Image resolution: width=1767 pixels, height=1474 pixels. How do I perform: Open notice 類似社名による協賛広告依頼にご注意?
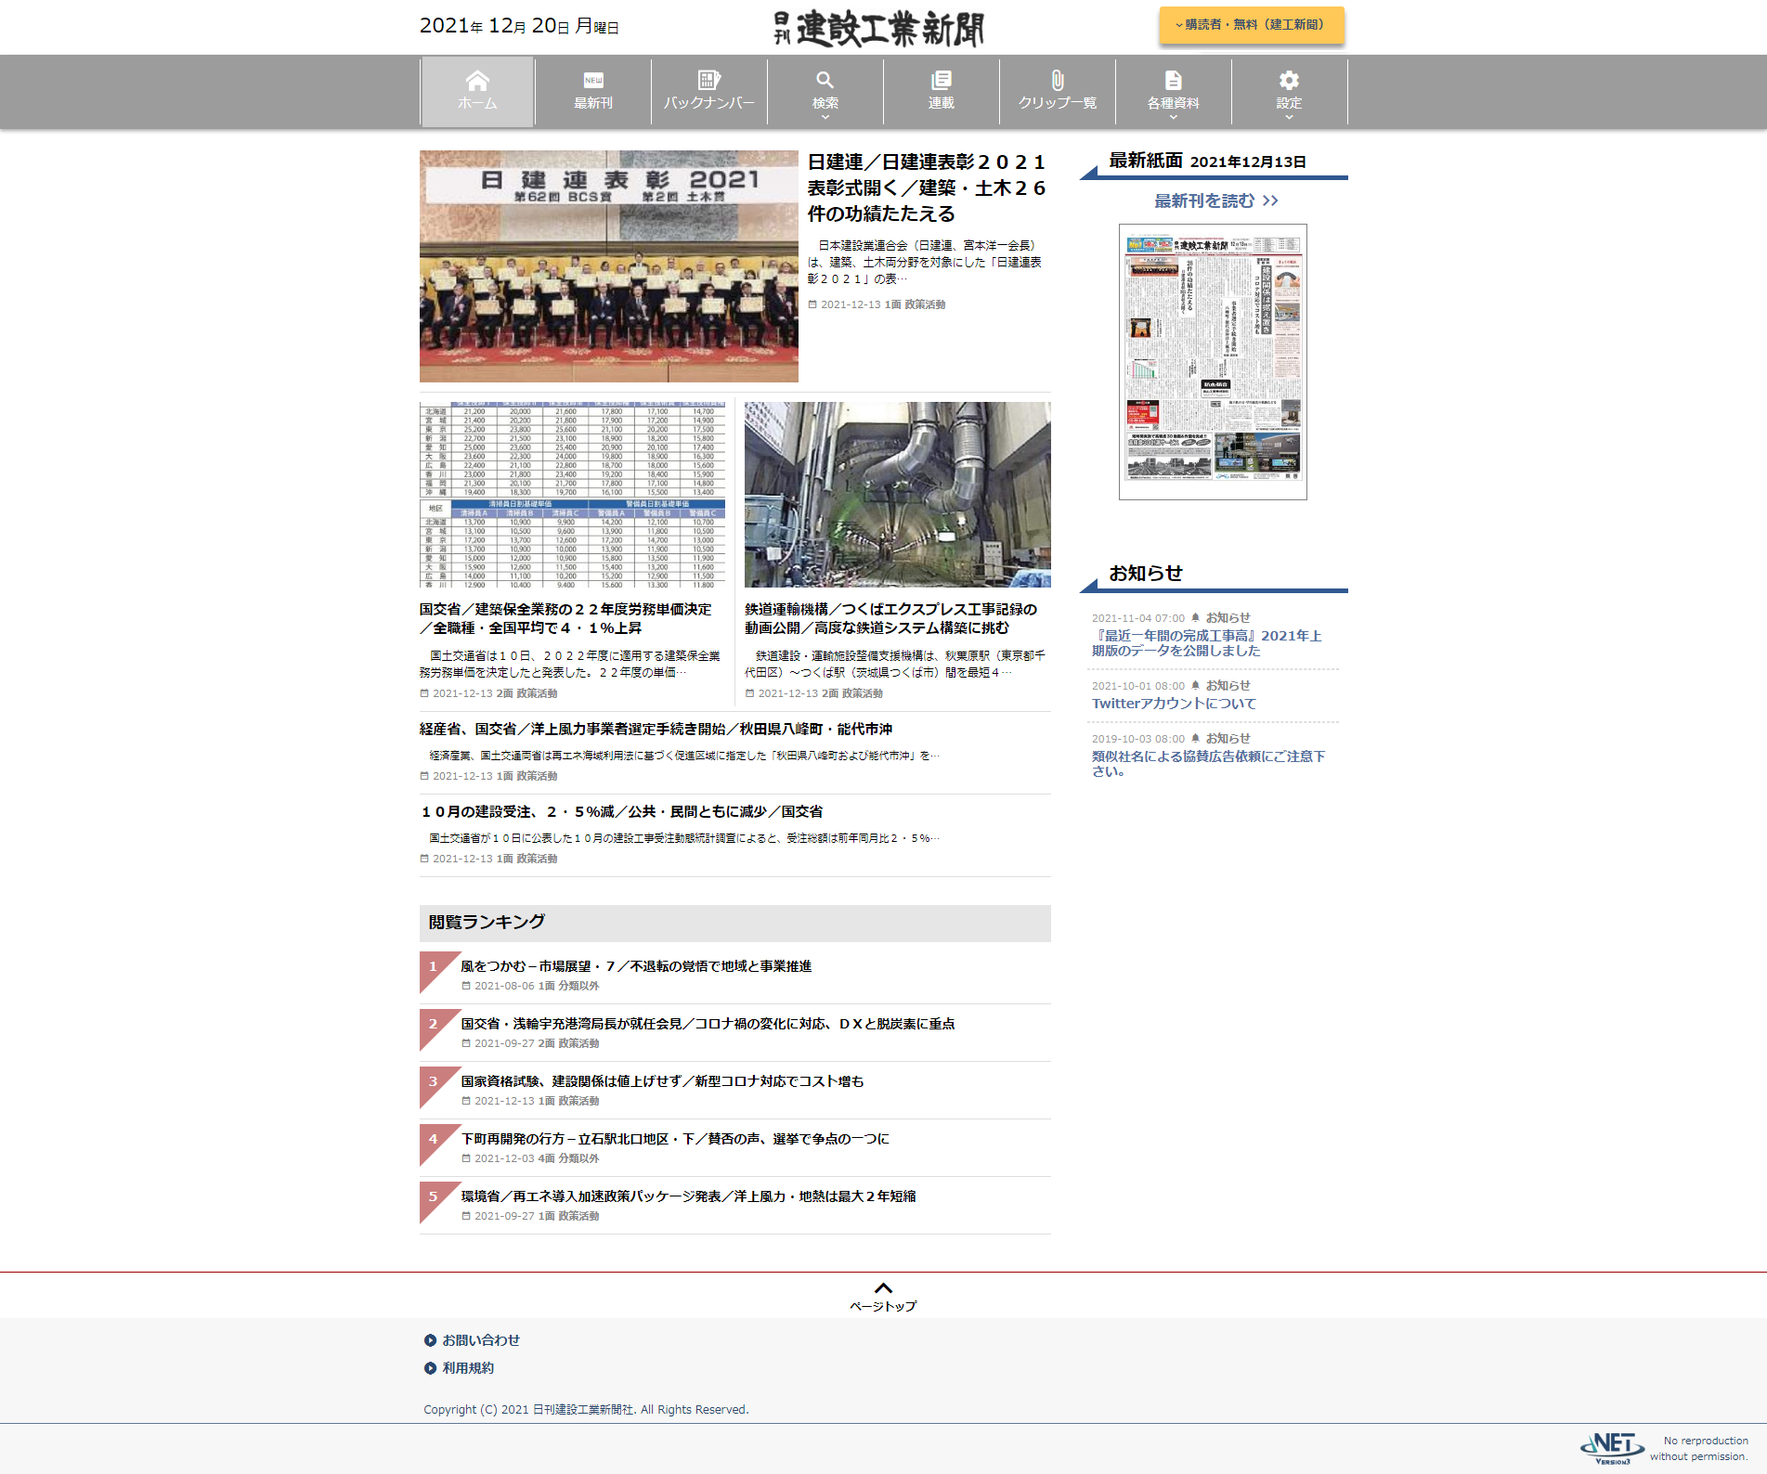click(1209, 764)
